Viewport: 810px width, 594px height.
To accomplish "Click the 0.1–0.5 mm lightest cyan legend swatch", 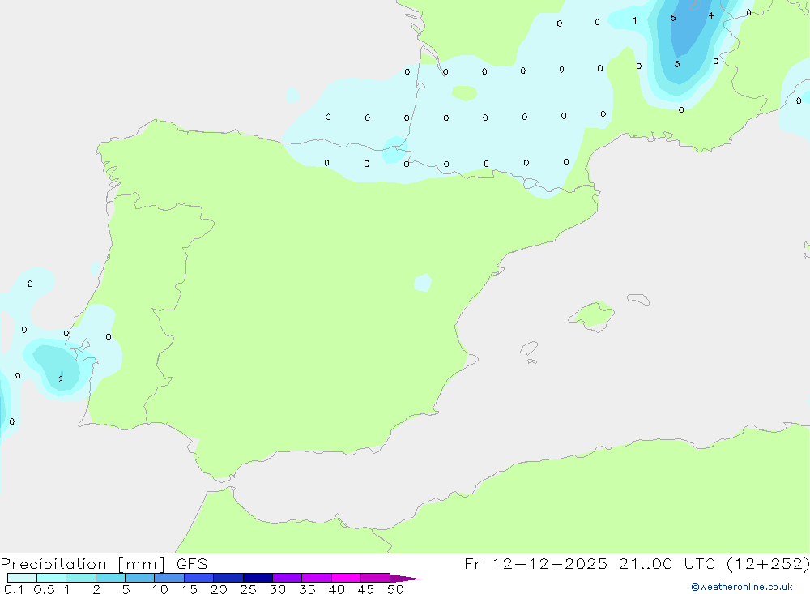I will click(x=22, y=578).
